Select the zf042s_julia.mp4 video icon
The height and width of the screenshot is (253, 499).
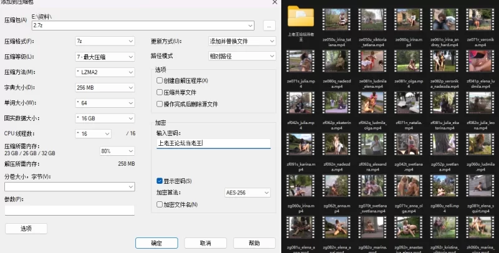tap(301, 103)
